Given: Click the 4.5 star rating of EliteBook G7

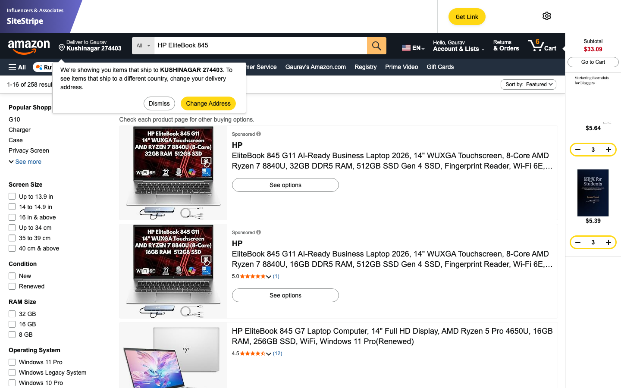Looking at the screenshot, I should [x=253, y=354].
